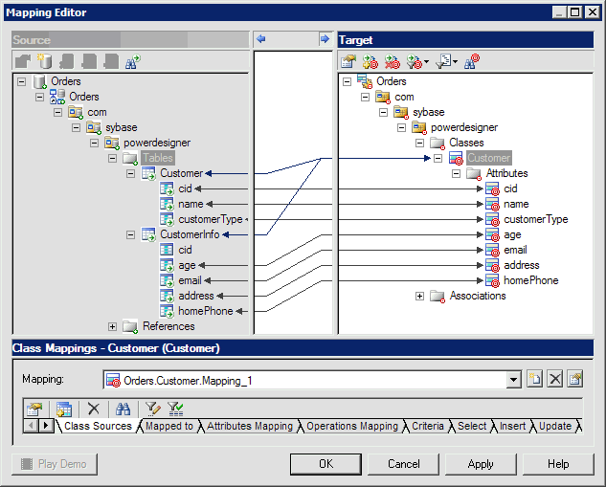
Task: Select the Customer class in Target tree
Action: 489,158
